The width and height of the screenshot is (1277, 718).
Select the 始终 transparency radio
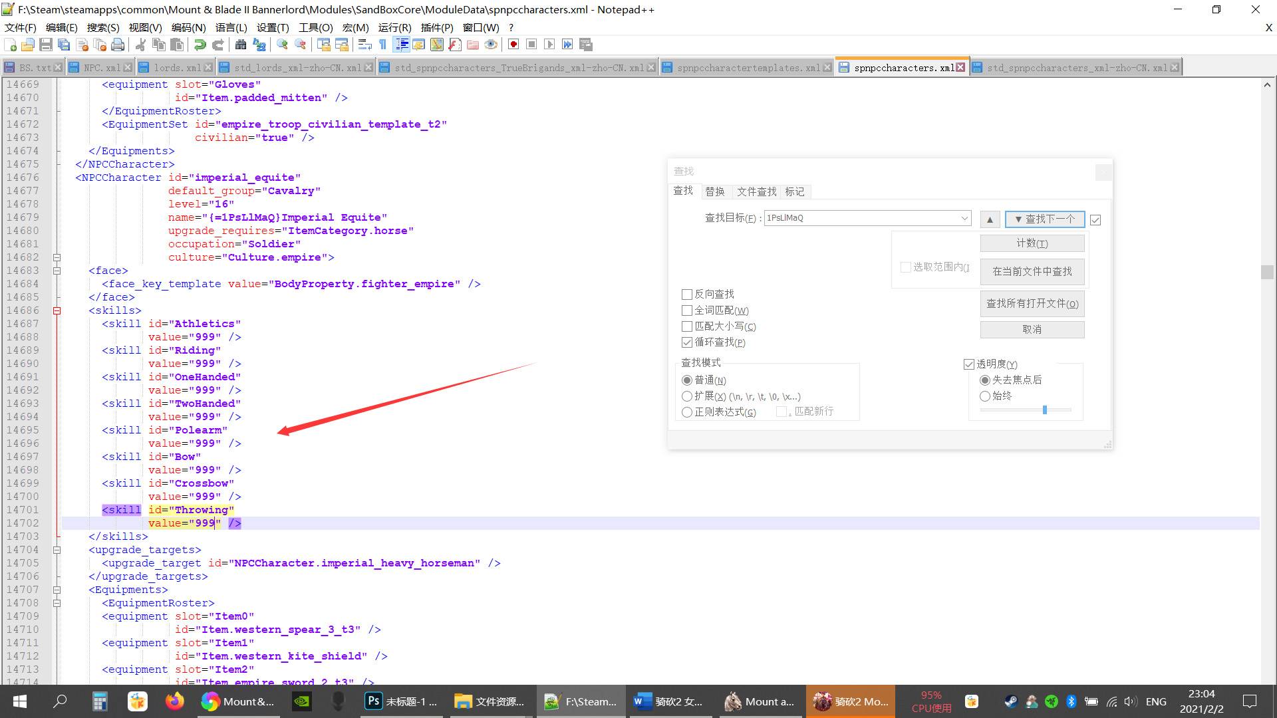point(985,396)
